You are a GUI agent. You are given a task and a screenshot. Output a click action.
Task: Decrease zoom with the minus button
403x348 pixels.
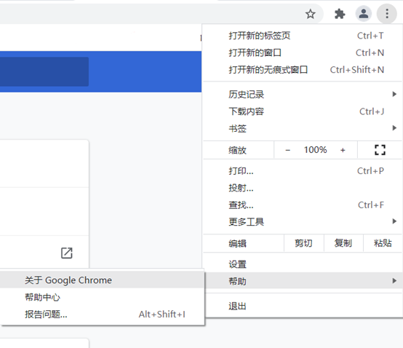pyautogui.click(x=287, y=150)
